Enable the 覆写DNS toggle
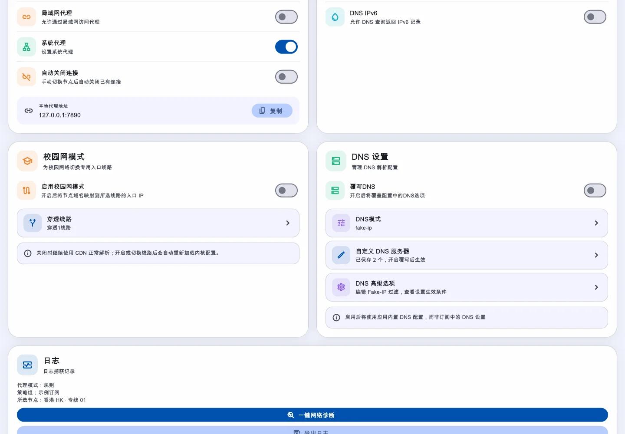The height and width of the screenshot is (434, 625). pyautogui.click(x=595, y=191)
